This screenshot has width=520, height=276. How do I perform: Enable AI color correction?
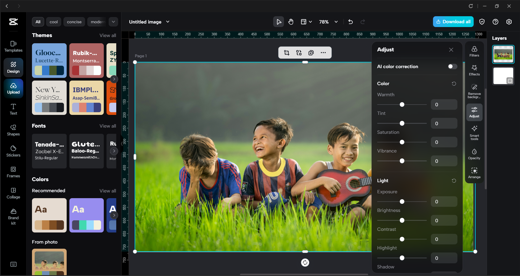(452, 66)
